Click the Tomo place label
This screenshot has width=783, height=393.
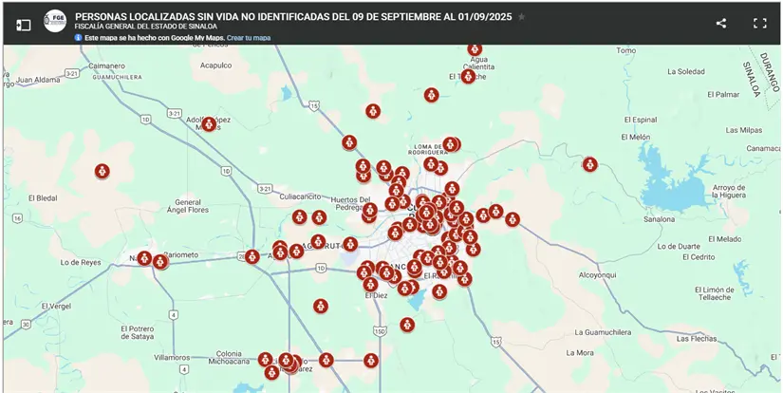pos(626,50)
